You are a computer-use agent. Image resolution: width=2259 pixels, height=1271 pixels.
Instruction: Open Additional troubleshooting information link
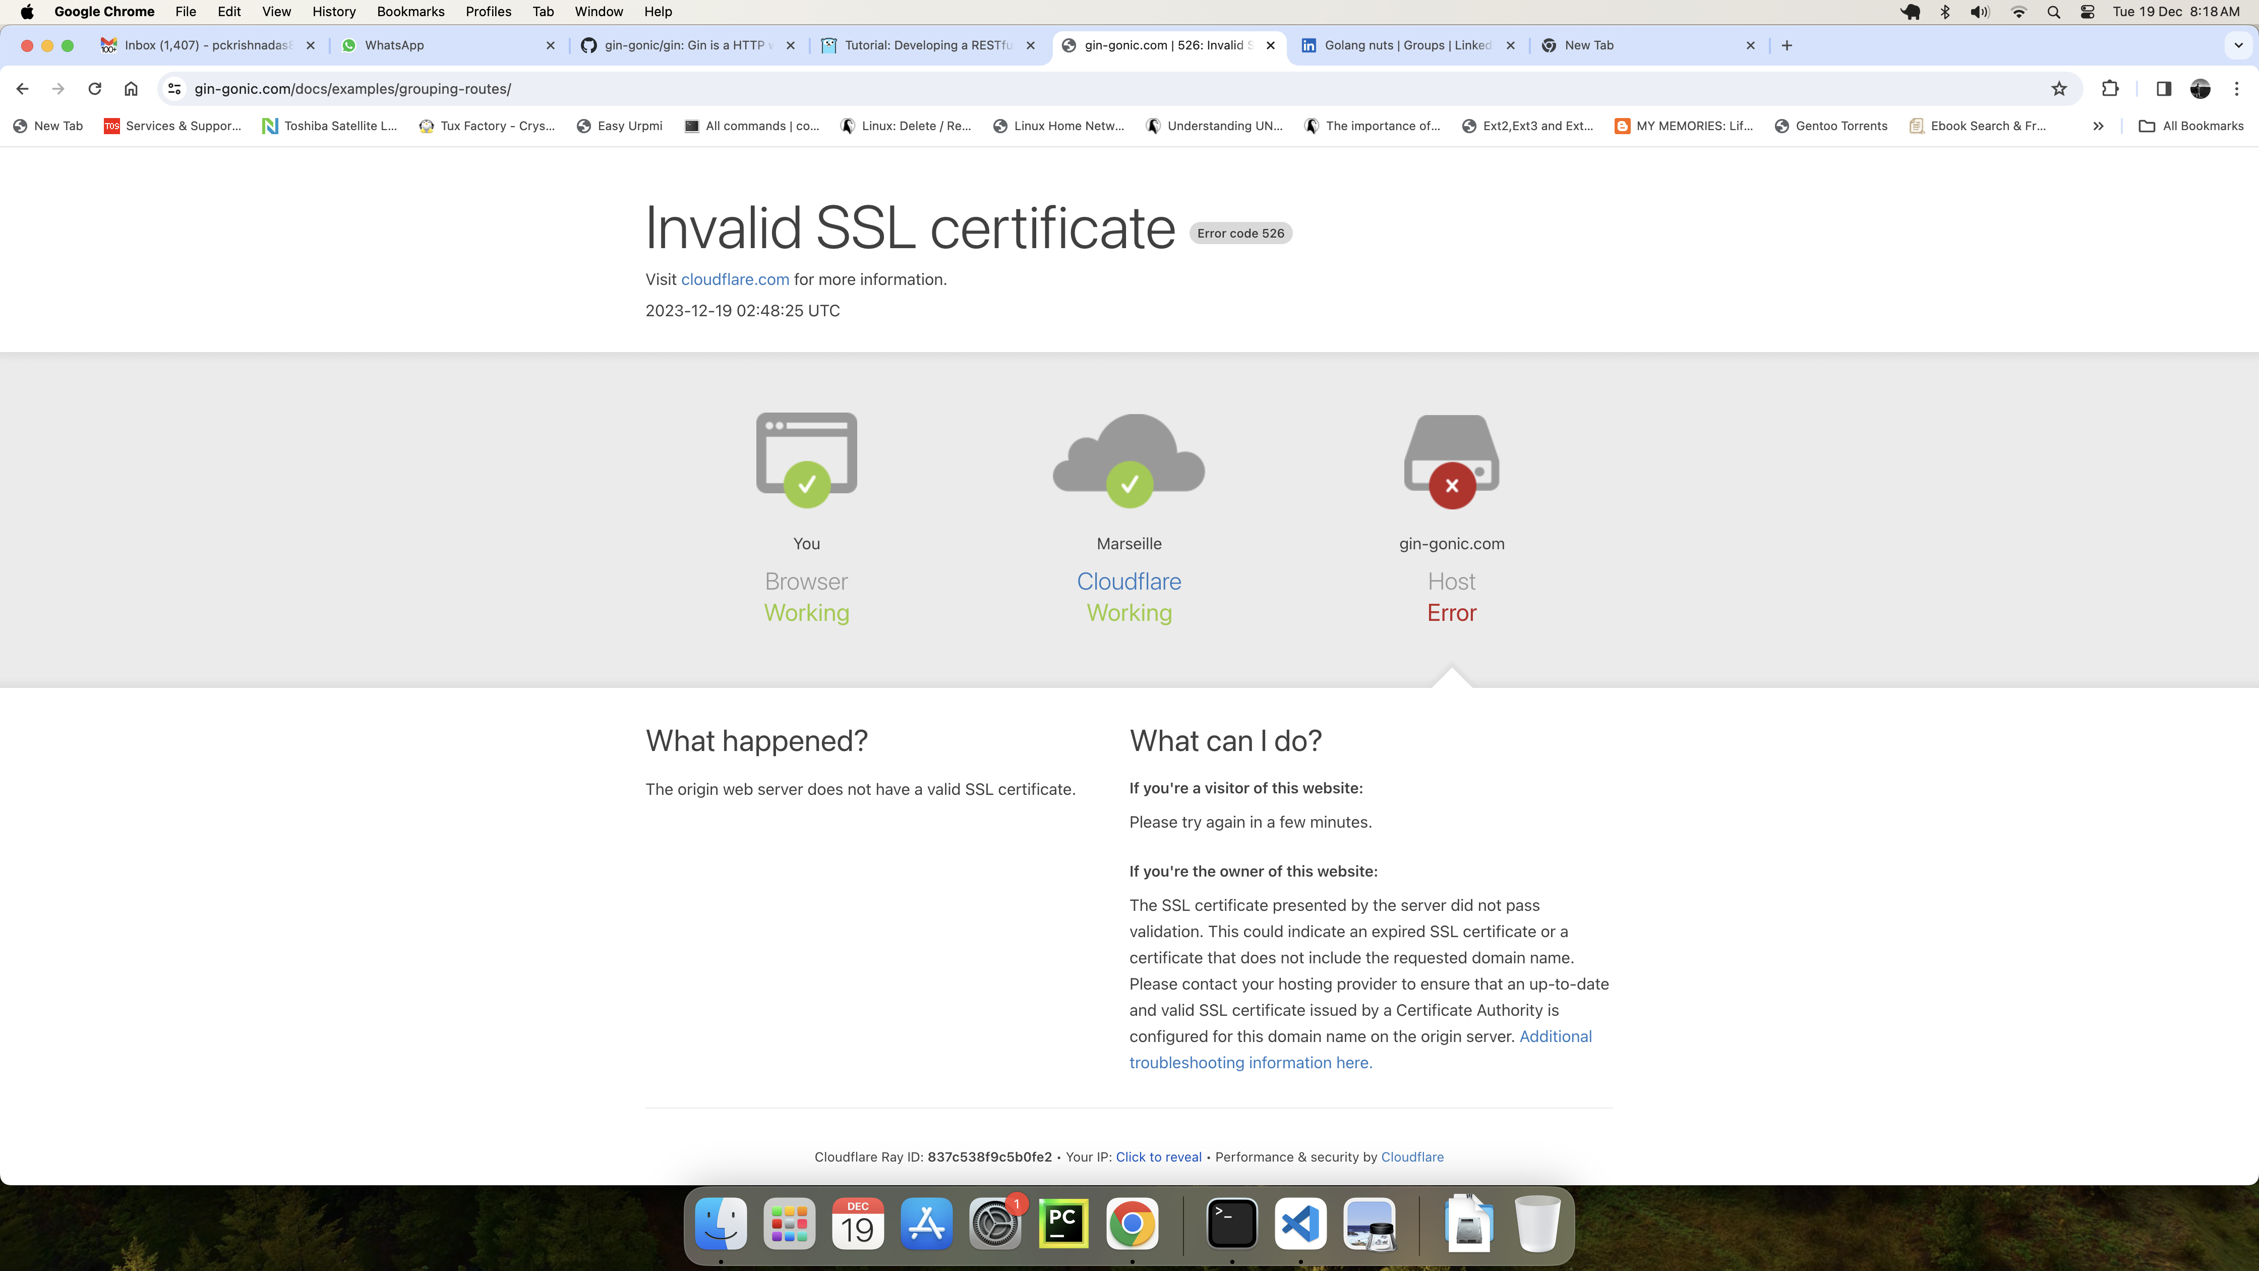(1360, 1049)
